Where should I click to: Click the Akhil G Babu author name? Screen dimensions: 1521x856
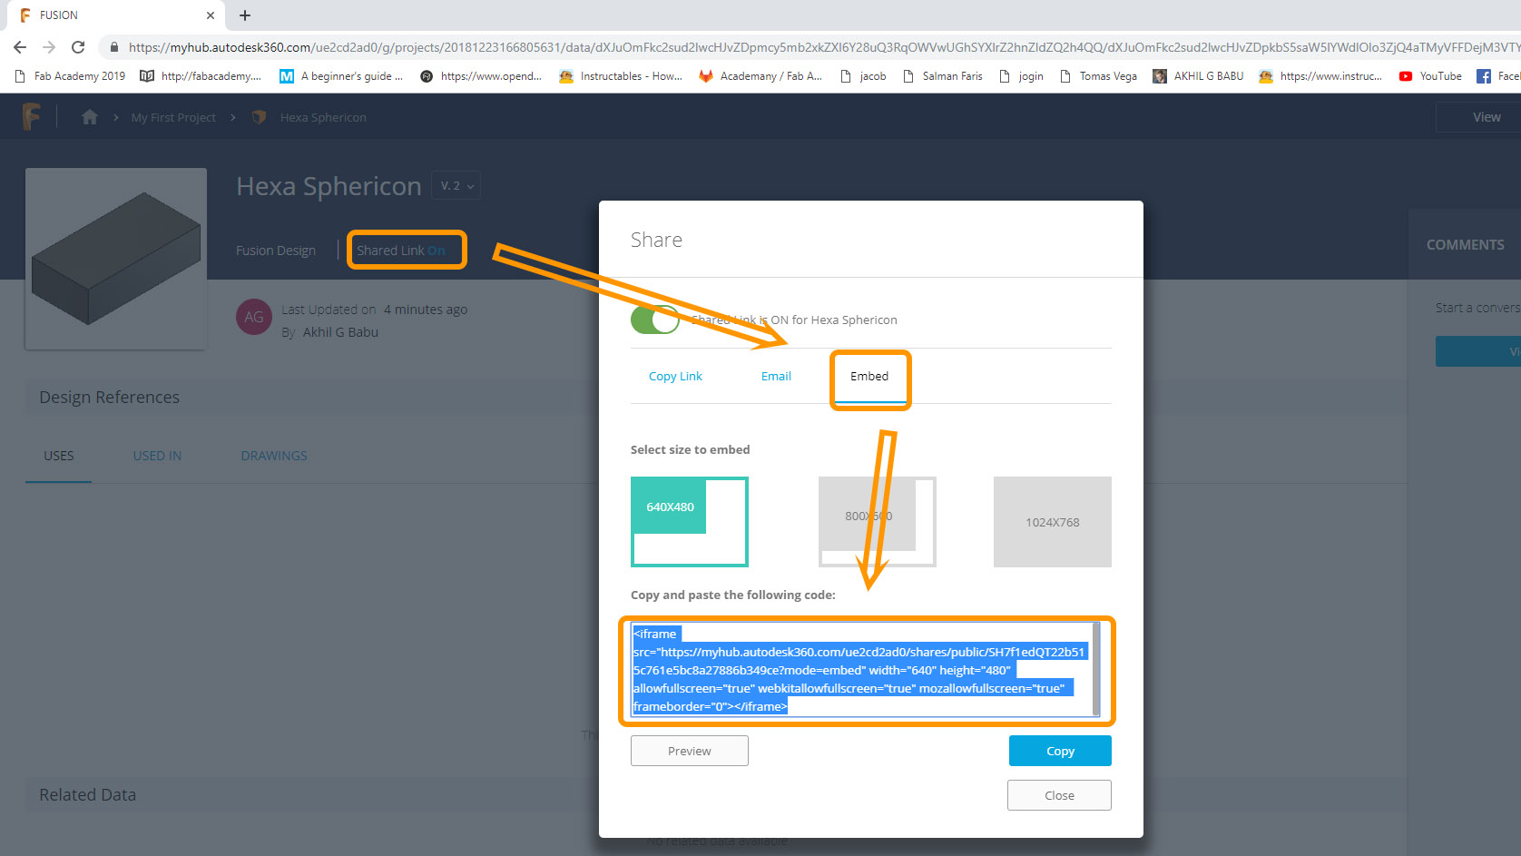tap(340, 332)
